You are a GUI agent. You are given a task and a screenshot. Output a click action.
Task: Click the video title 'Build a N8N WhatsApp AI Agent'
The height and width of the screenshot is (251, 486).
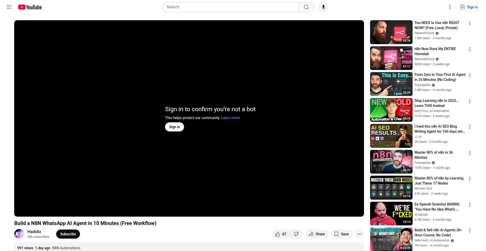tap(85, 223)
